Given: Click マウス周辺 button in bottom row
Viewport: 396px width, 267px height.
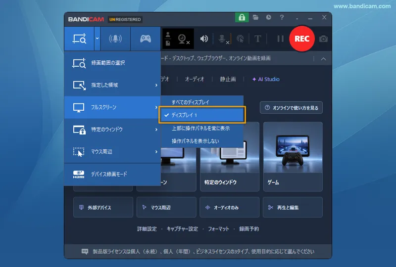Looking at the screenshot, I should (x=166, y=207).
